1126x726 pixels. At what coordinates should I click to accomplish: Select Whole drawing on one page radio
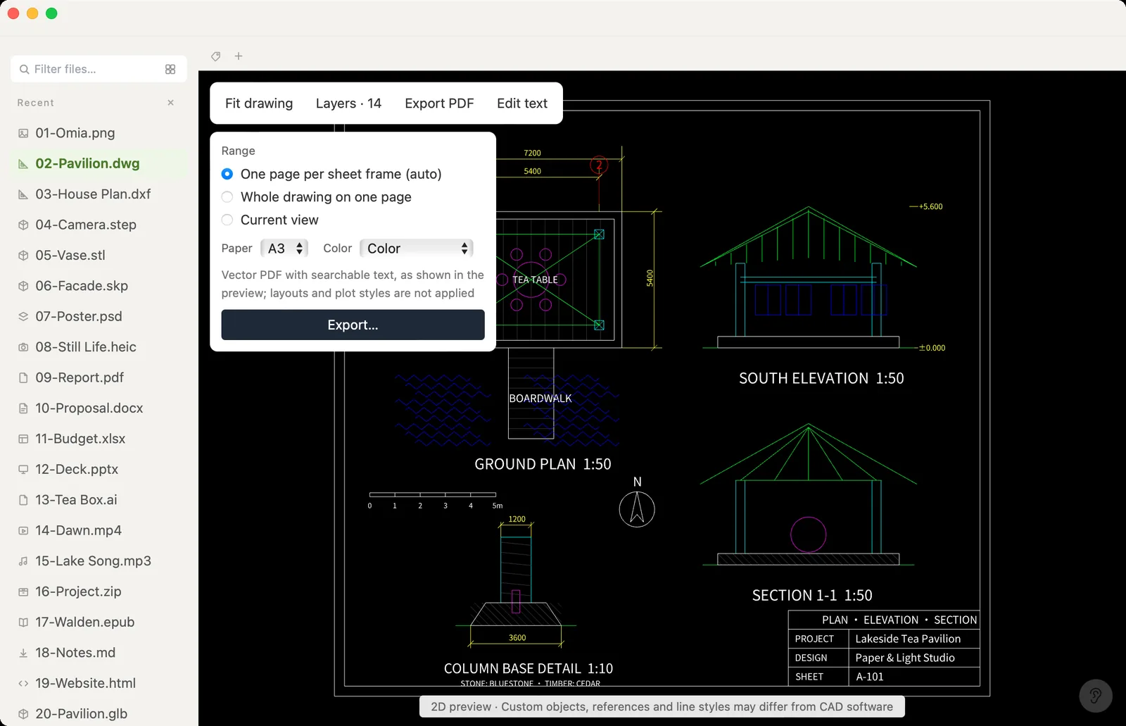click(227, 197)
